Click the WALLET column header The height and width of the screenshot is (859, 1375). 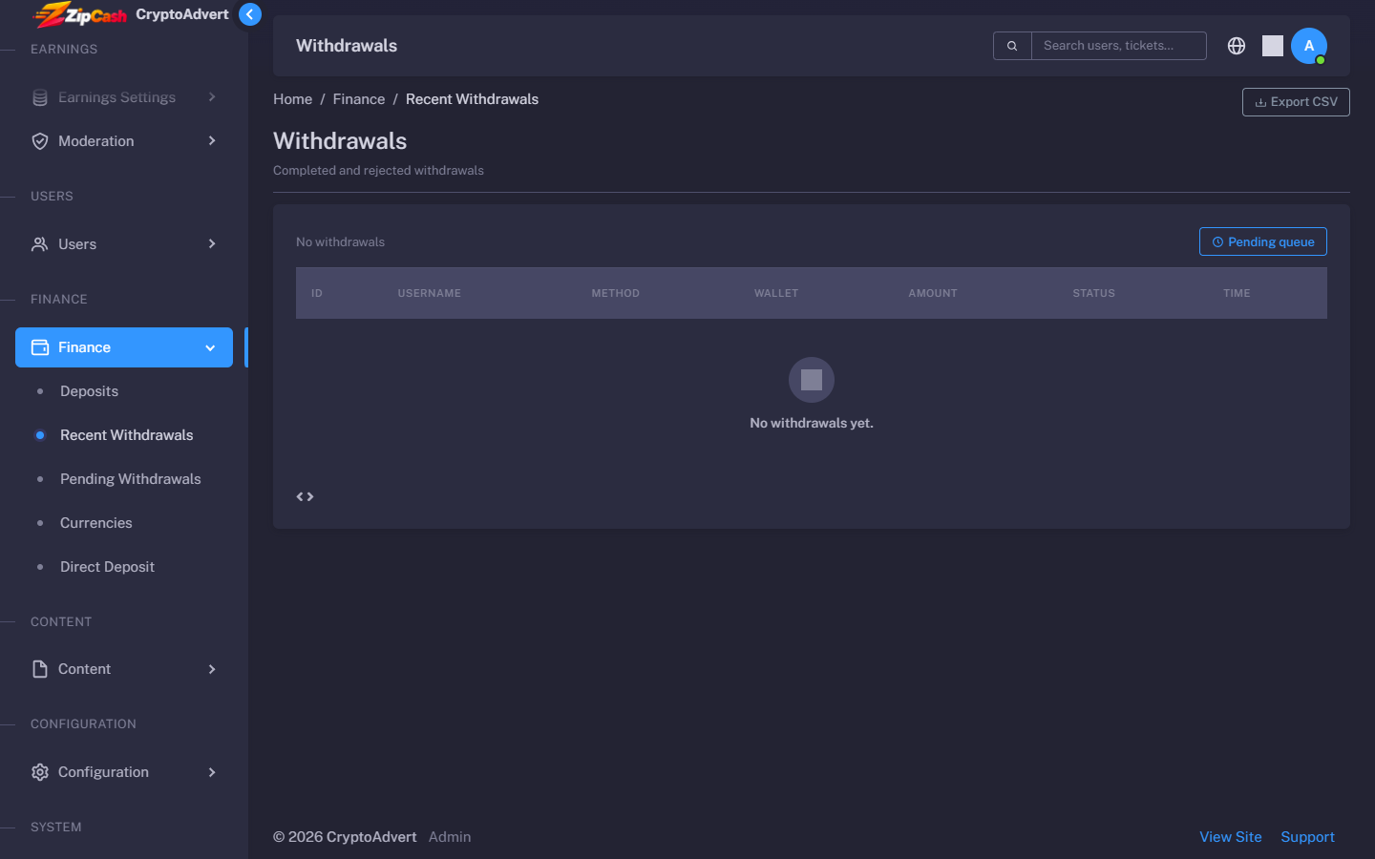pos(776,293)
